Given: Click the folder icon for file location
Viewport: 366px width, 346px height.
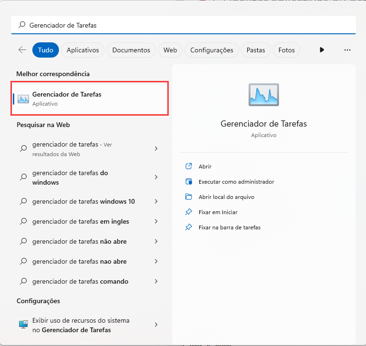Looking at the screenshot, I should [189, 197].
